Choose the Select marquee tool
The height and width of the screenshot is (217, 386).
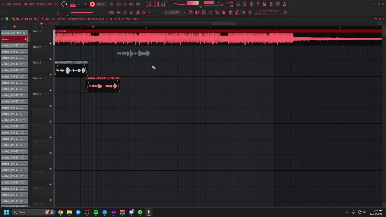point(39,19)
